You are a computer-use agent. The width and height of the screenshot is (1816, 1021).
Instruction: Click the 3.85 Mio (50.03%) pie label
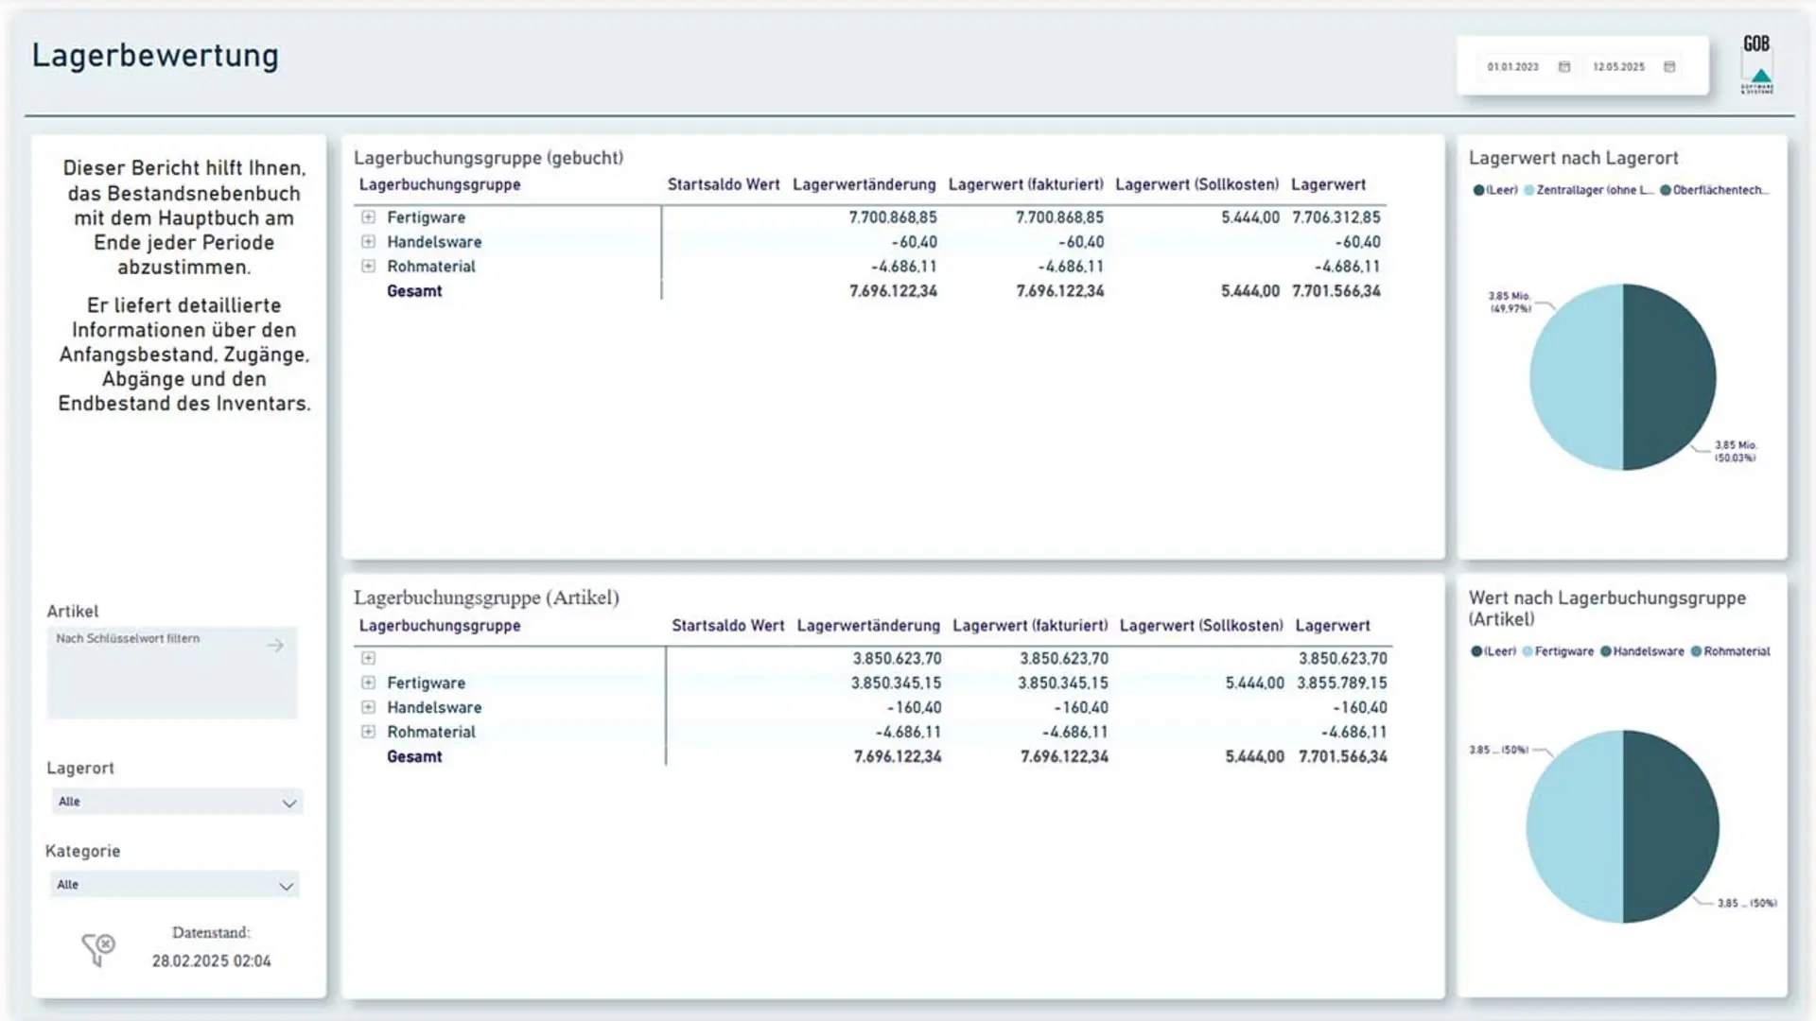click(1736, 451)
